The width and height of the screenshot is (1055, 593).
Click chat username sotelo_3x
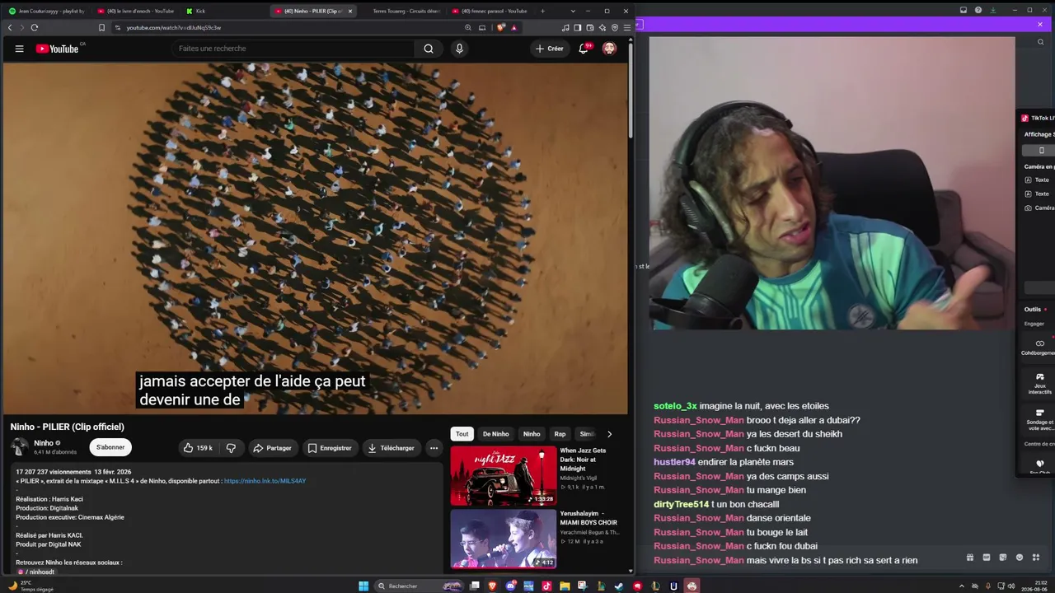675,406
